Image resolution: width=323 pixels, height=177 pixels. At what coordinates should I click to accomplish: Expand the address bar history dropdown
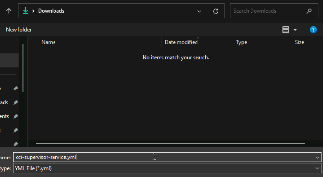pos(199,11)
